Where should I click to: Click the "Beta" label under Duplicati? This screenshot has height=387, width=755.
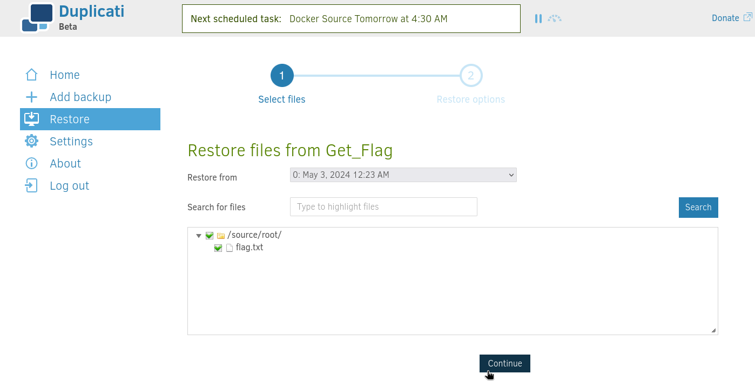pos(68,26)
